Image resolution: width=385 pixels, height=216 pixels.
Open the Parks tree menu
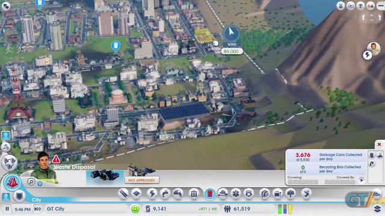coord(291,194)
